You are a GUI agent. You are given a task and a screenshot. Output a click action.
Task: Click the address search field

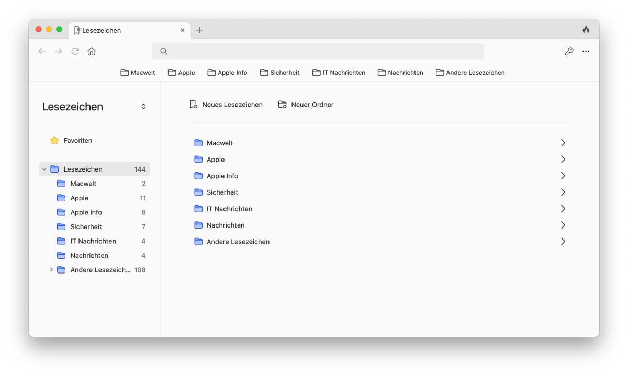click(318, 51)
